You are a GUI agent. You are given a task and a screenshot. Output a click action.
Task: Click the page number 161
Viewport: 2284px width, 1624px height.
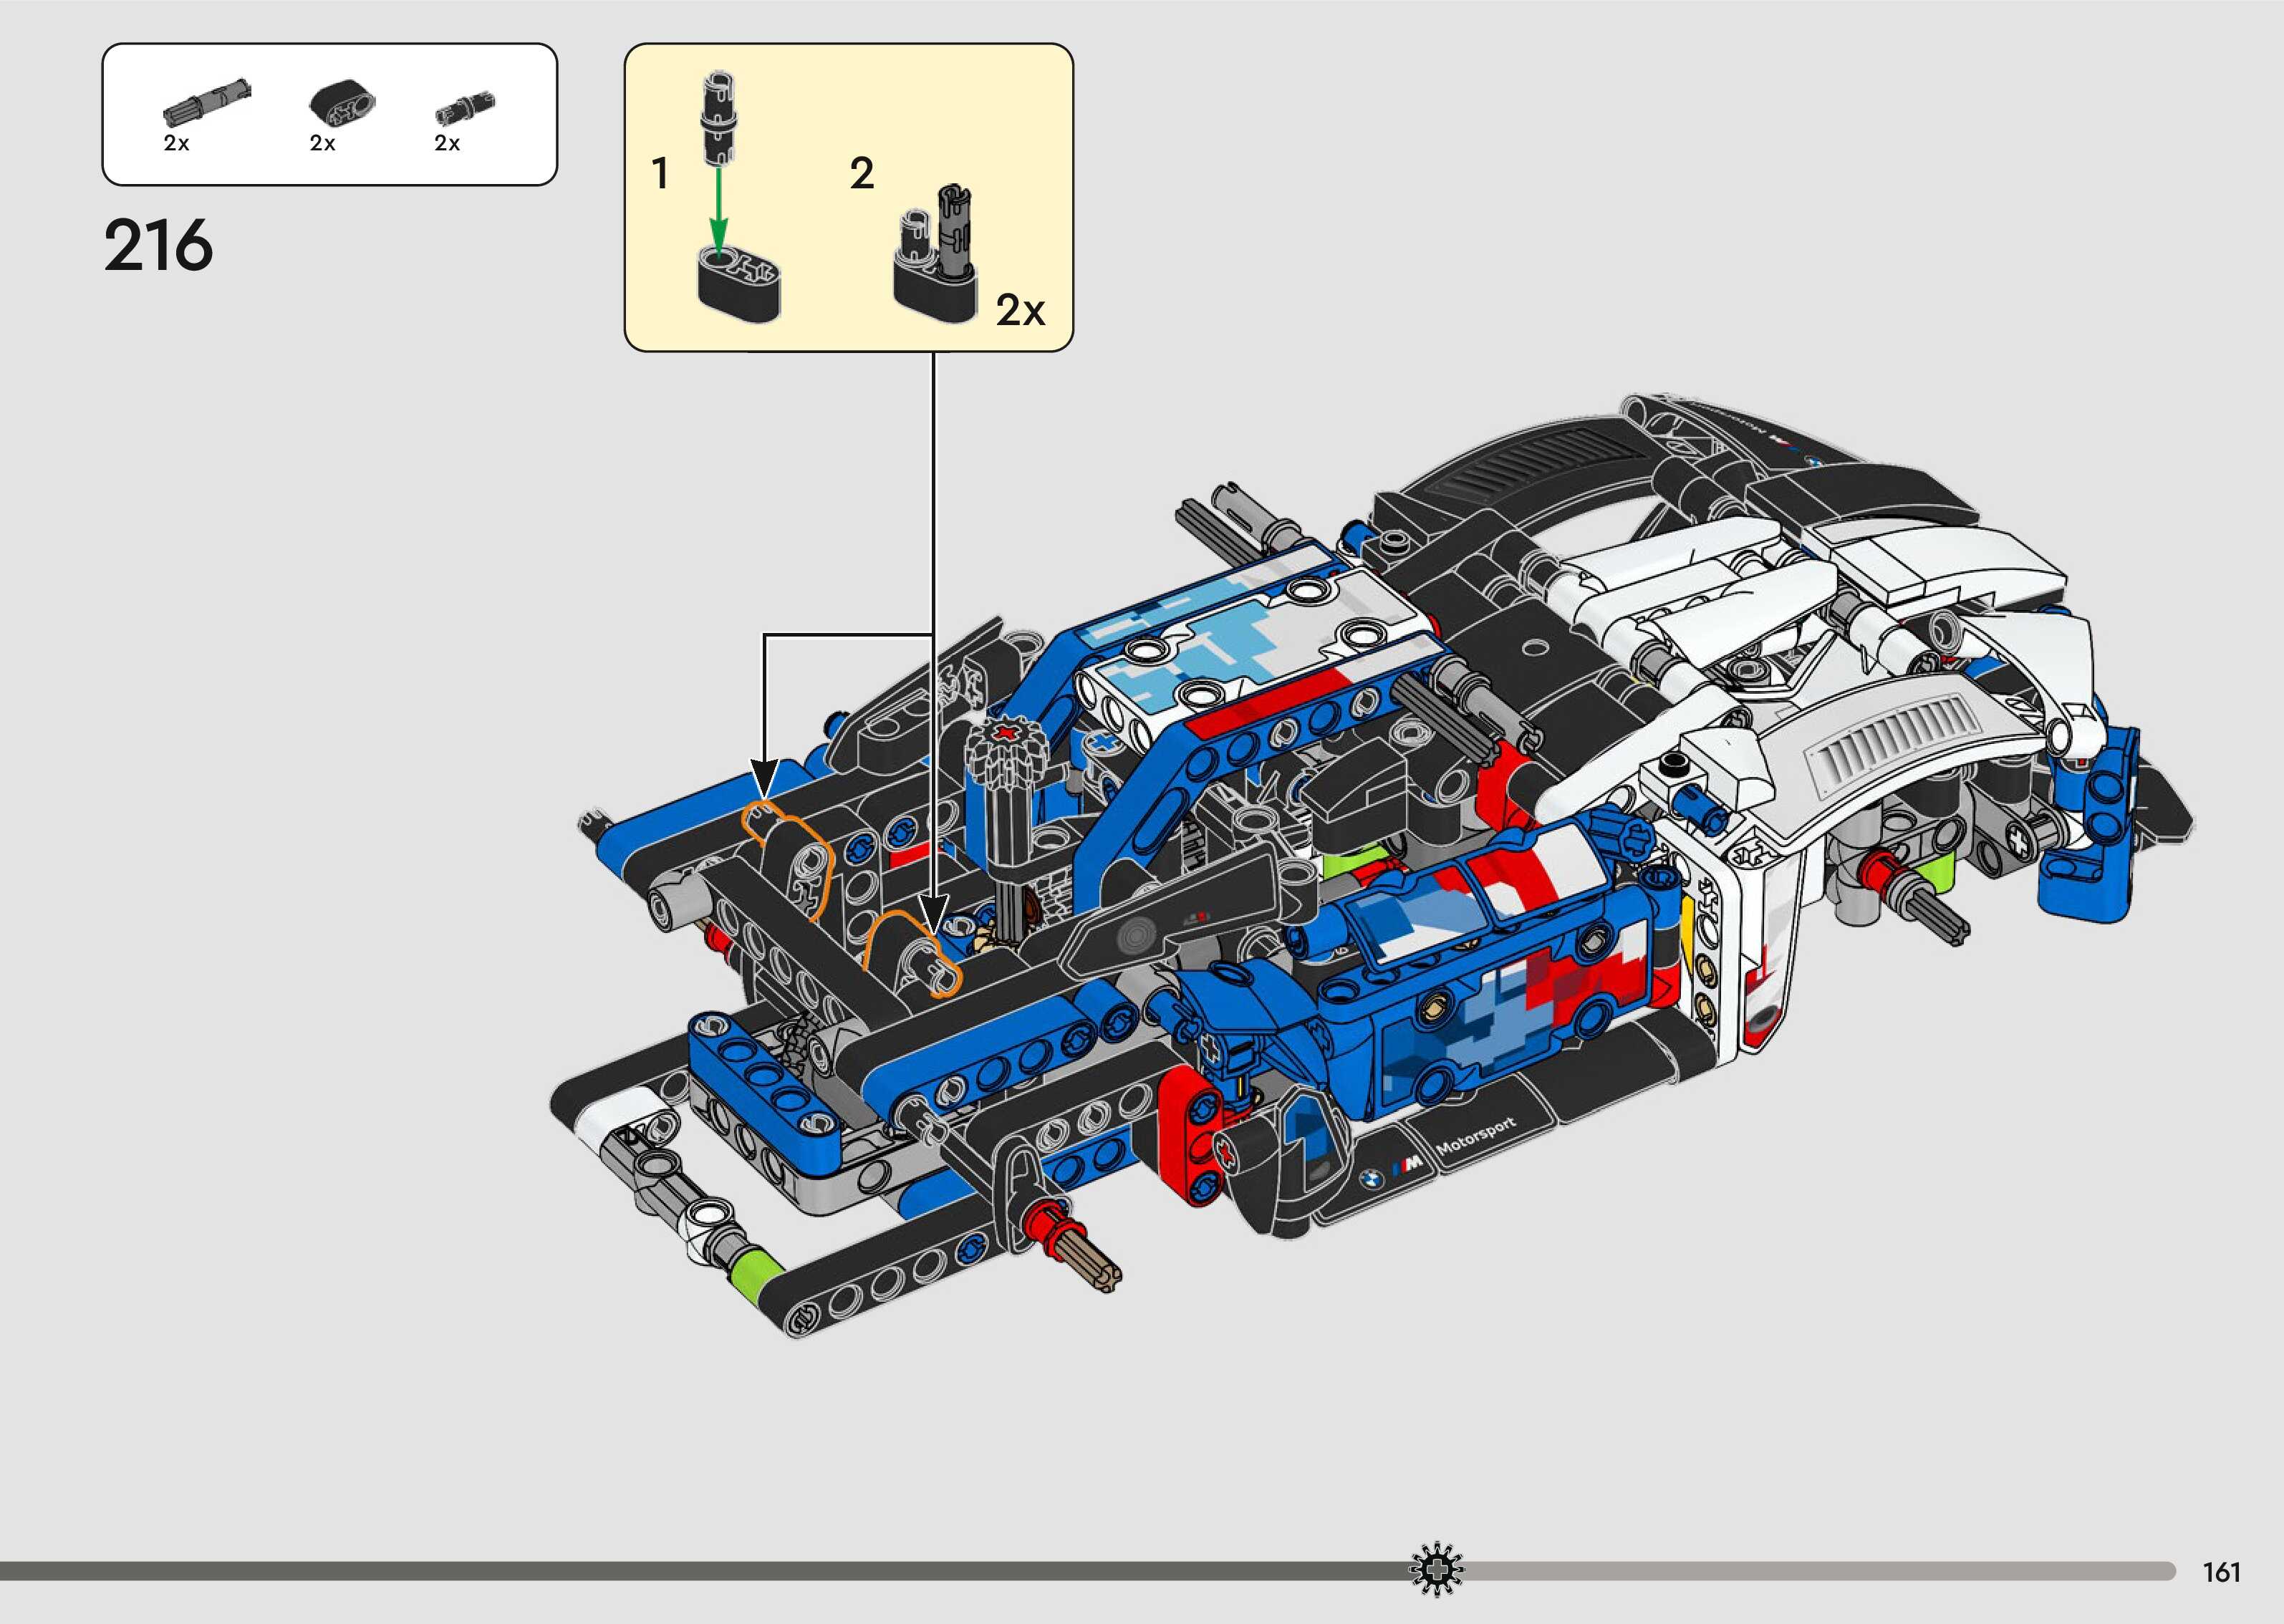pos(2222,1572)
